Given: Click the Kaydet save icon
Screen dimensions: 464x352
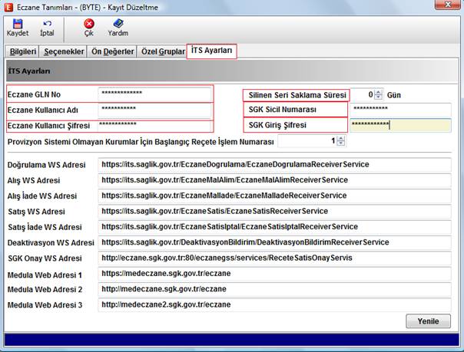Looking at the screenshot, I should pos(18,24).
